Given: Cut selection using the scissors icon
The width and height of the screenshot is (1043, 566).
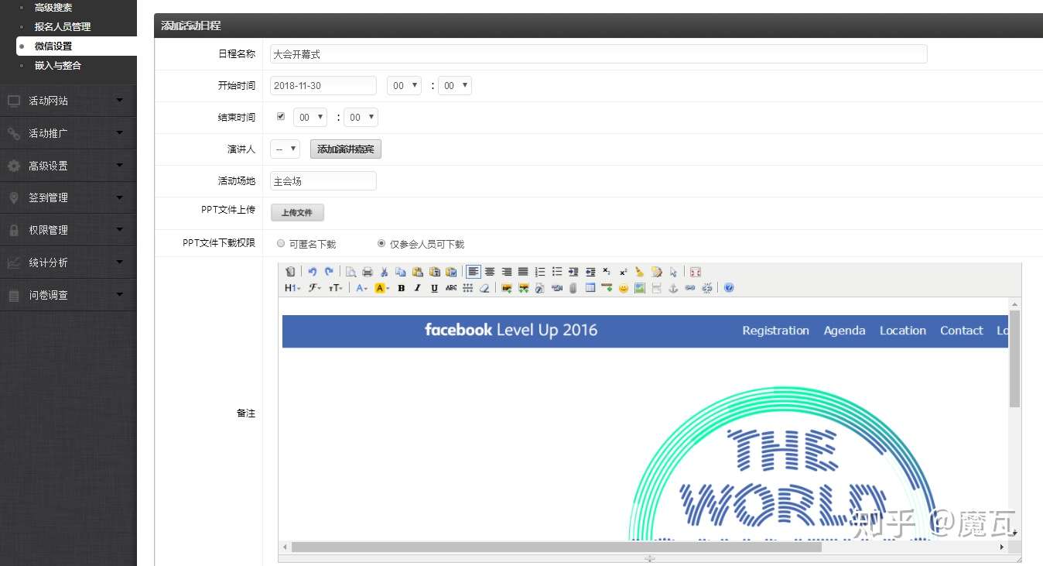Looking at the screenshot, I should click(384, 272).
